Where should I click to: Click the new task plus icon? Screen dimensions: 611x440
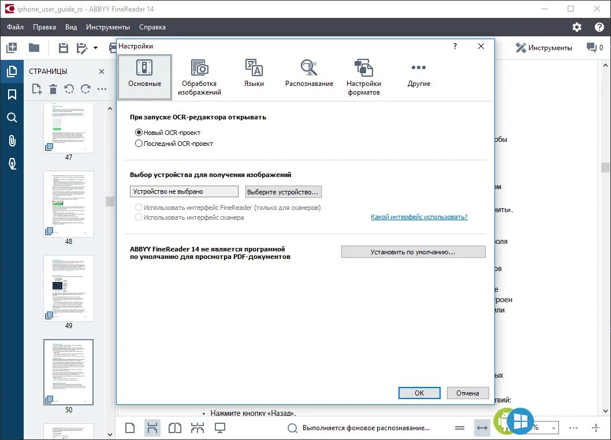(x=12, y=48)
